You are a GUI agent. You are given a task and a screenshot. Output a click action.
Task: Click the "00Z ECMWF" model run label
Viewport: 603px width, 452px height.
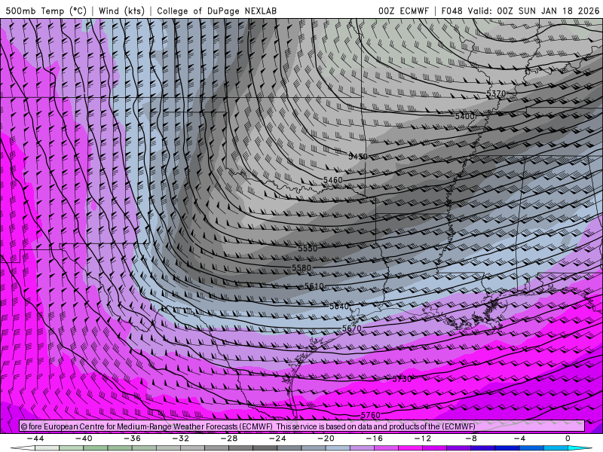403,11
